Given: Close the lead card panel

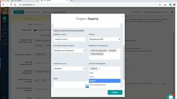Looking at the screenshot, I should [x=172, y=12].
